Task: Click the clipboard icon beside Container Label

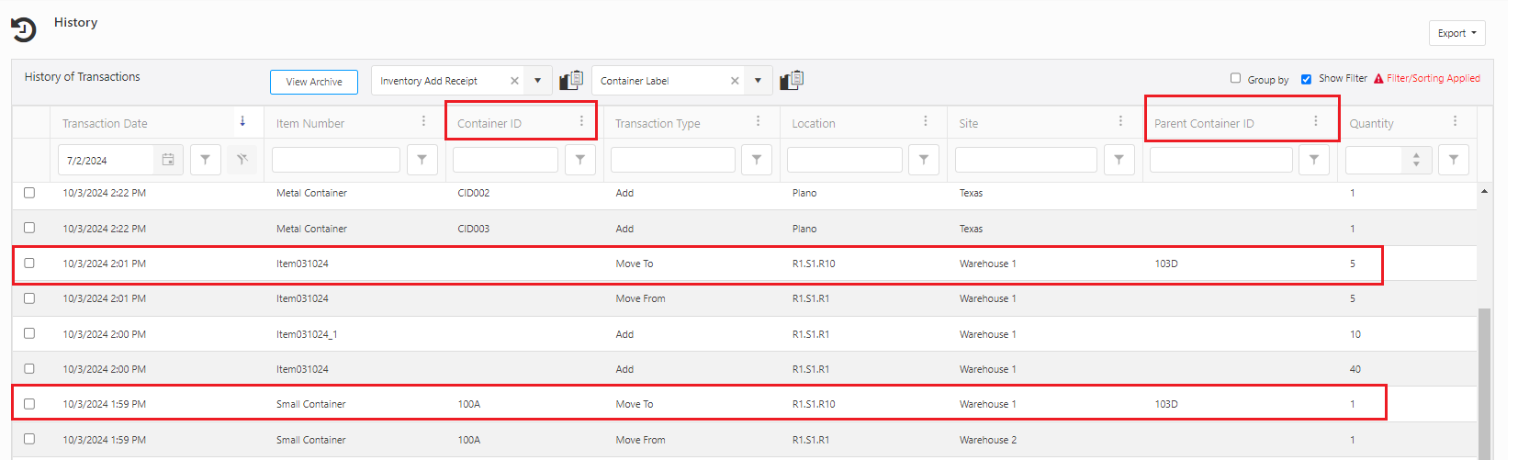Action: pos(792,81)
